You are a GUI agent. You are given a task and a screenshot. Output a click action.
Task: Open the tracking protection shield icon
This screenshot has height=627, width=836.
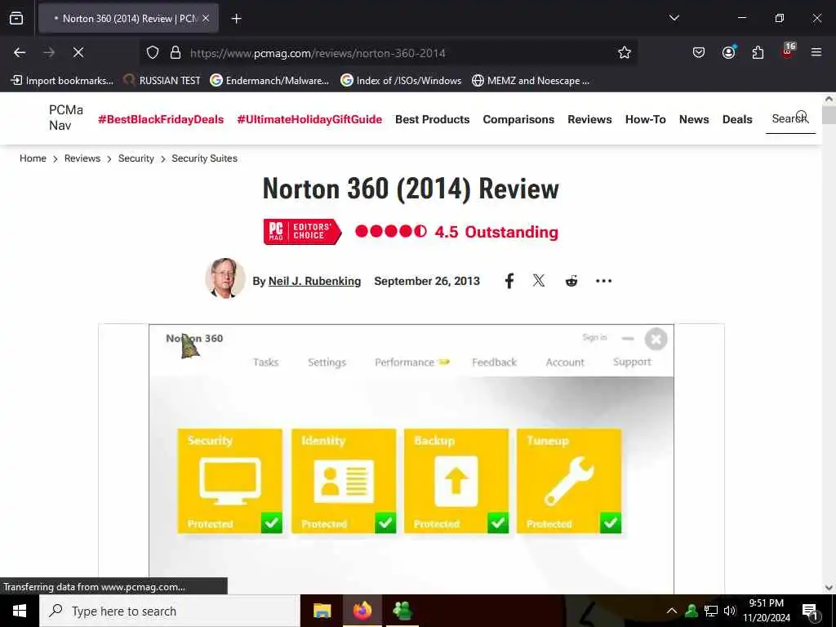pos(153,52)
